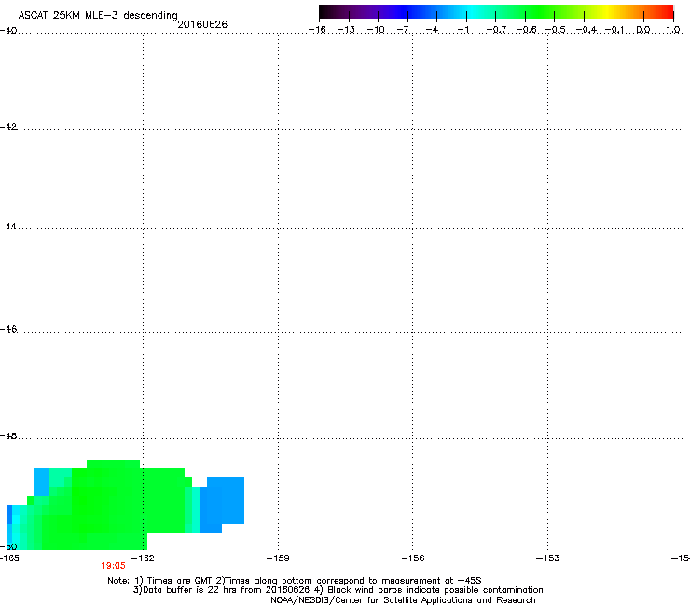Click the latitude label -42
Image resolution: width=690 pixels, height=606 pixels.
8,126
